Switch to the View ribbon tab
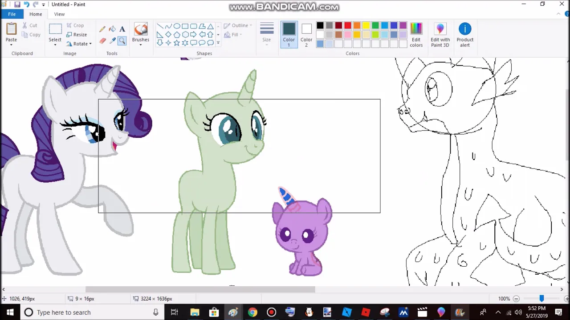570x320 pixels. point(59,14)
